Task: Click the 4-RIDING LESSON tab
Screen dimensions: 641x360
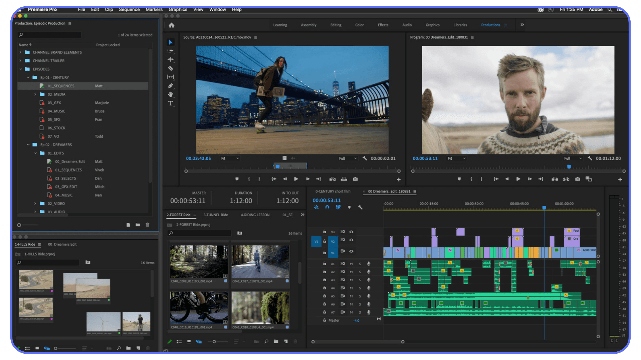Action: (x=255, y=215)
